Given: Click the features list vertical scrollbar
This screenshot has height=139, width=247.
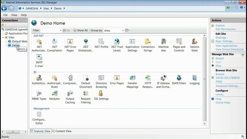Looking at the screenshot, I should (x=205, y=80).
